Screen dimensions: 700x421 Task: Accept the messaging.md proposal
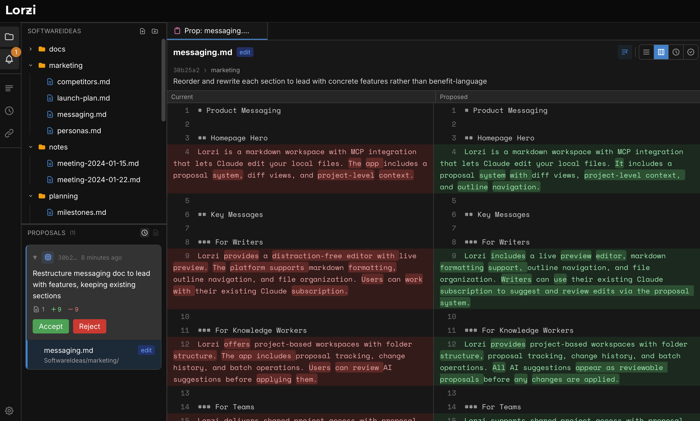coord(51,326)
